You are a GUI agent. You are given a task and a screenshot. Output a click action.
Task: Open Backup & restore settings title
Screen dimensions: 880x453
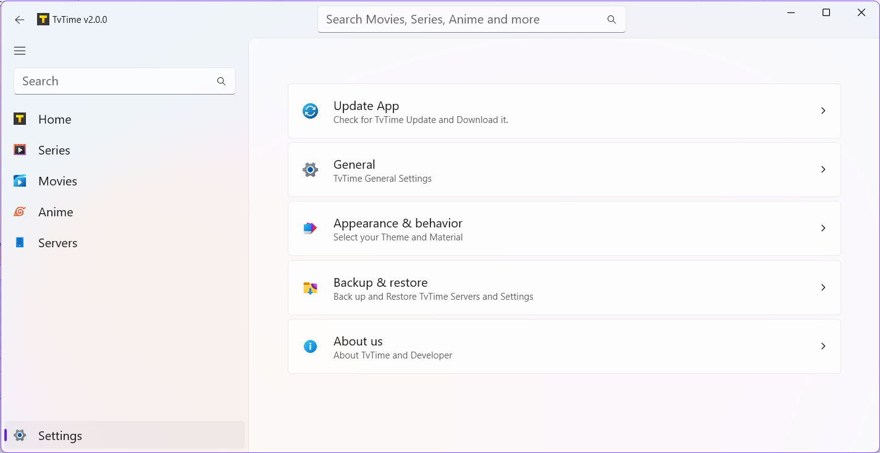click(x=380, y=282)
